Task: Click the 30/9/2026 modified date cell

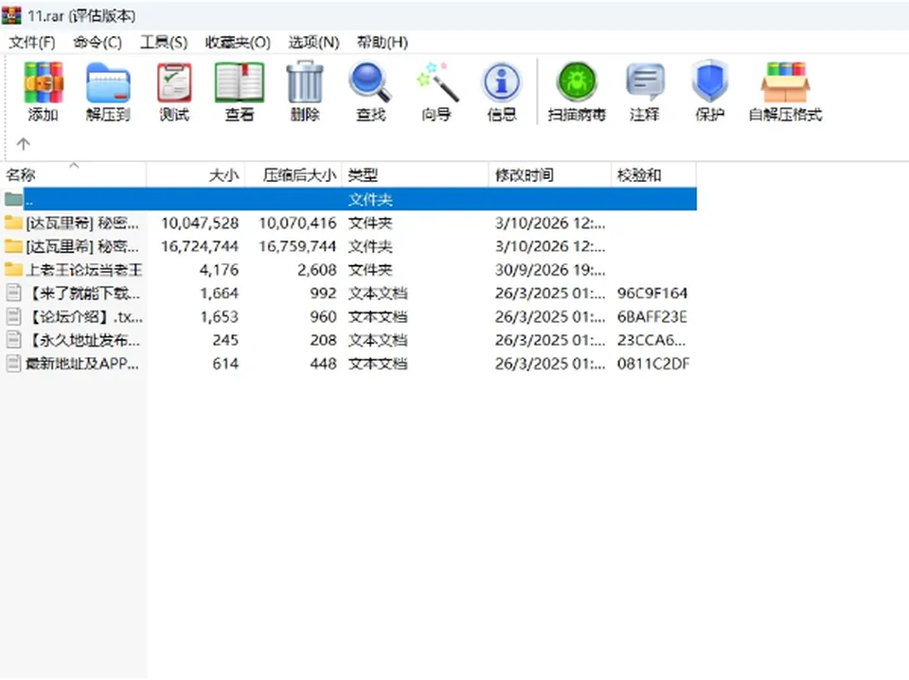Action: coord(550,270)
